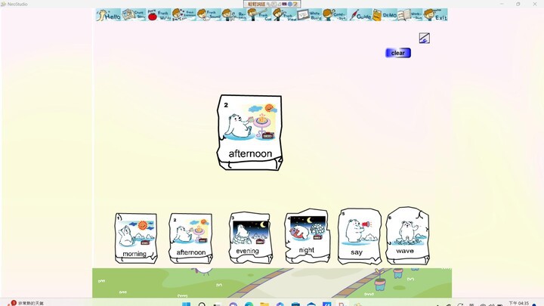The height and width of the screenshot is (306, 544).
Task: Choose the evening flashcard
Action: point(249,237)
